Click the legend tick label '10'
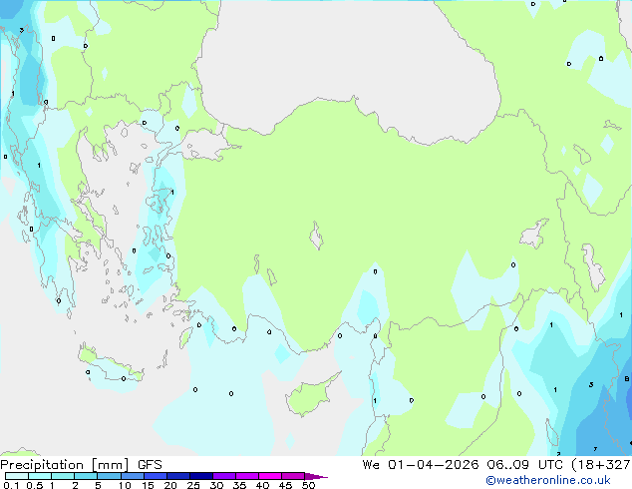Screen dimensions: 632x489 tap(125, 485)
